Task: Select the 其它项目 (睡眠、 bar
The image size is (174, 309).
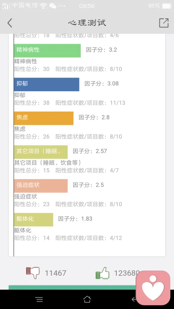Action: (x=41, y=152)
